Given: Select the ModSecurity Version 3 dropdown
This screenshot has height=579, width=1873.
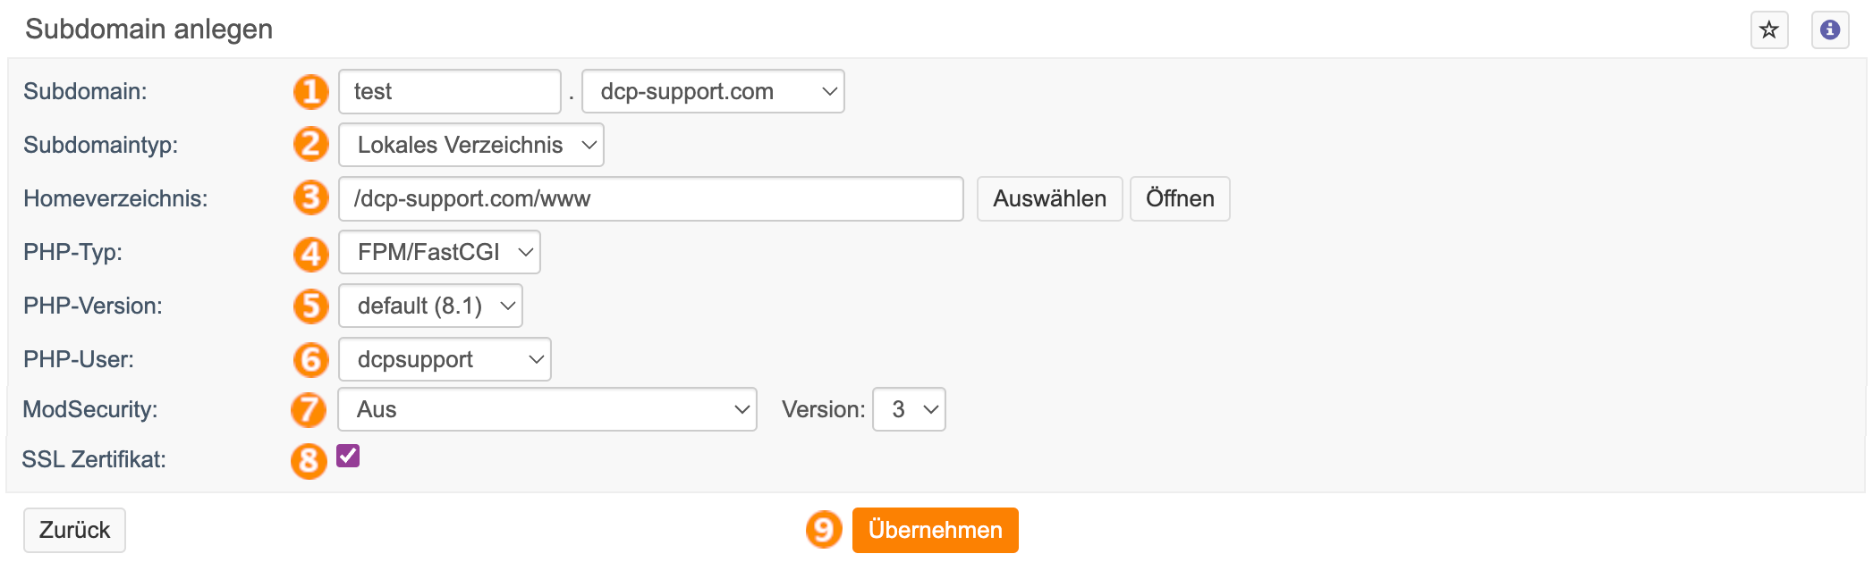Looking at the screenshot, I should click(x=909, y=409).
